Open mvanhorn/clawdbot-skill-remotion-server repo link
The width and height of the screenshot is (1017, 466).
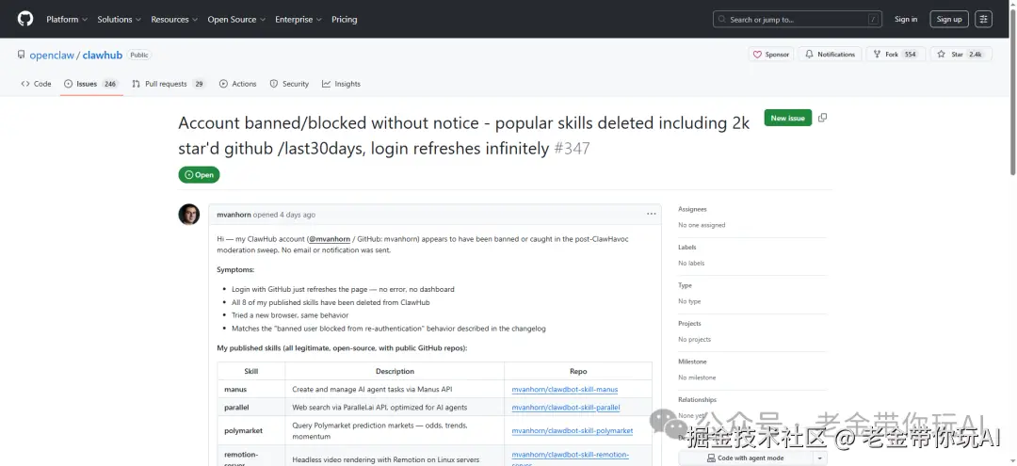[570, 459]
